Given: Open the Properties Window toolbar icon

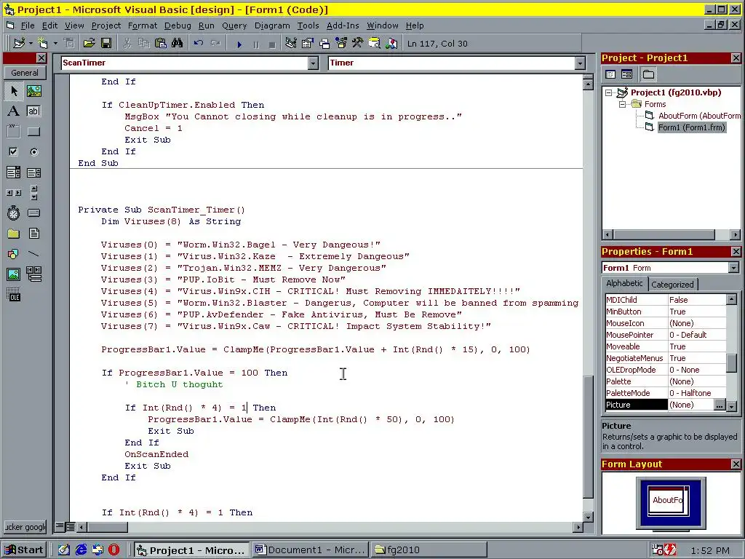Looking at the screenshot, I should (x=308, y=44).
